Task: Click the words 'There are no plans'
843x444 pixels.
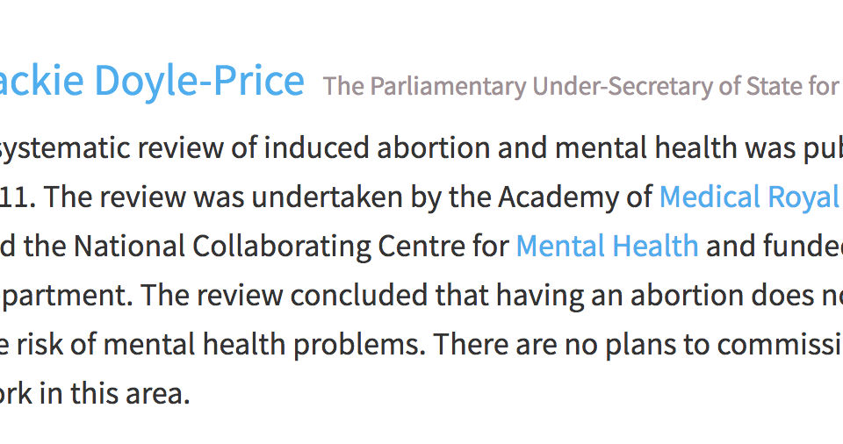Action: point(542,345)
